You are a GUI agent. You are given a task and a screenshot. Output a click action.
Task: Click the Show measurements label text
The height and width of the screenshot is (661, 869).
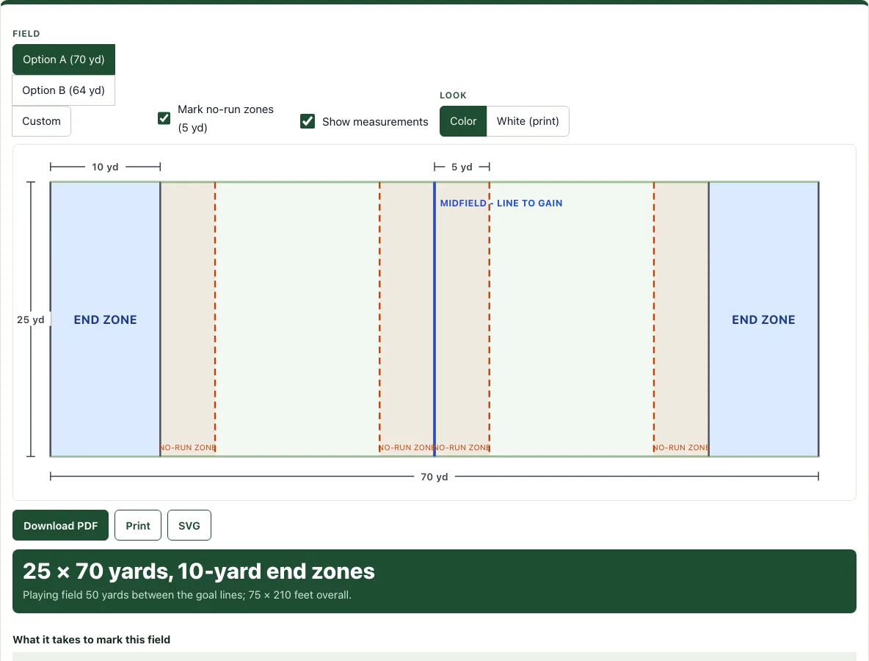pos(375,121)
